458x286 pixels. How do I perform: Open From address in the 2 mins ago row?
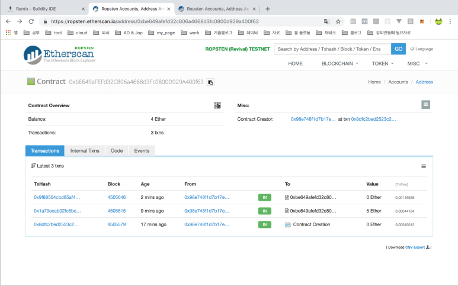click(207, 197)
